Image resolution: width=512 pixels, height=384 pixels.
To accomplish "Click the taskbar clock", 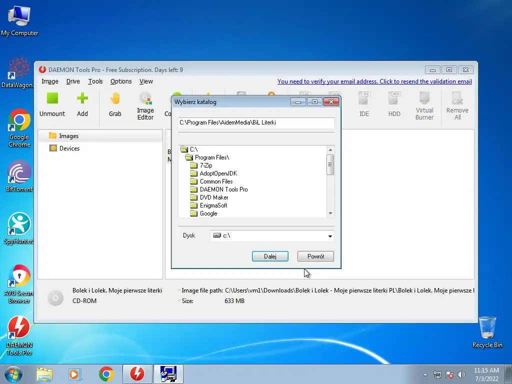I will (486, 374).
